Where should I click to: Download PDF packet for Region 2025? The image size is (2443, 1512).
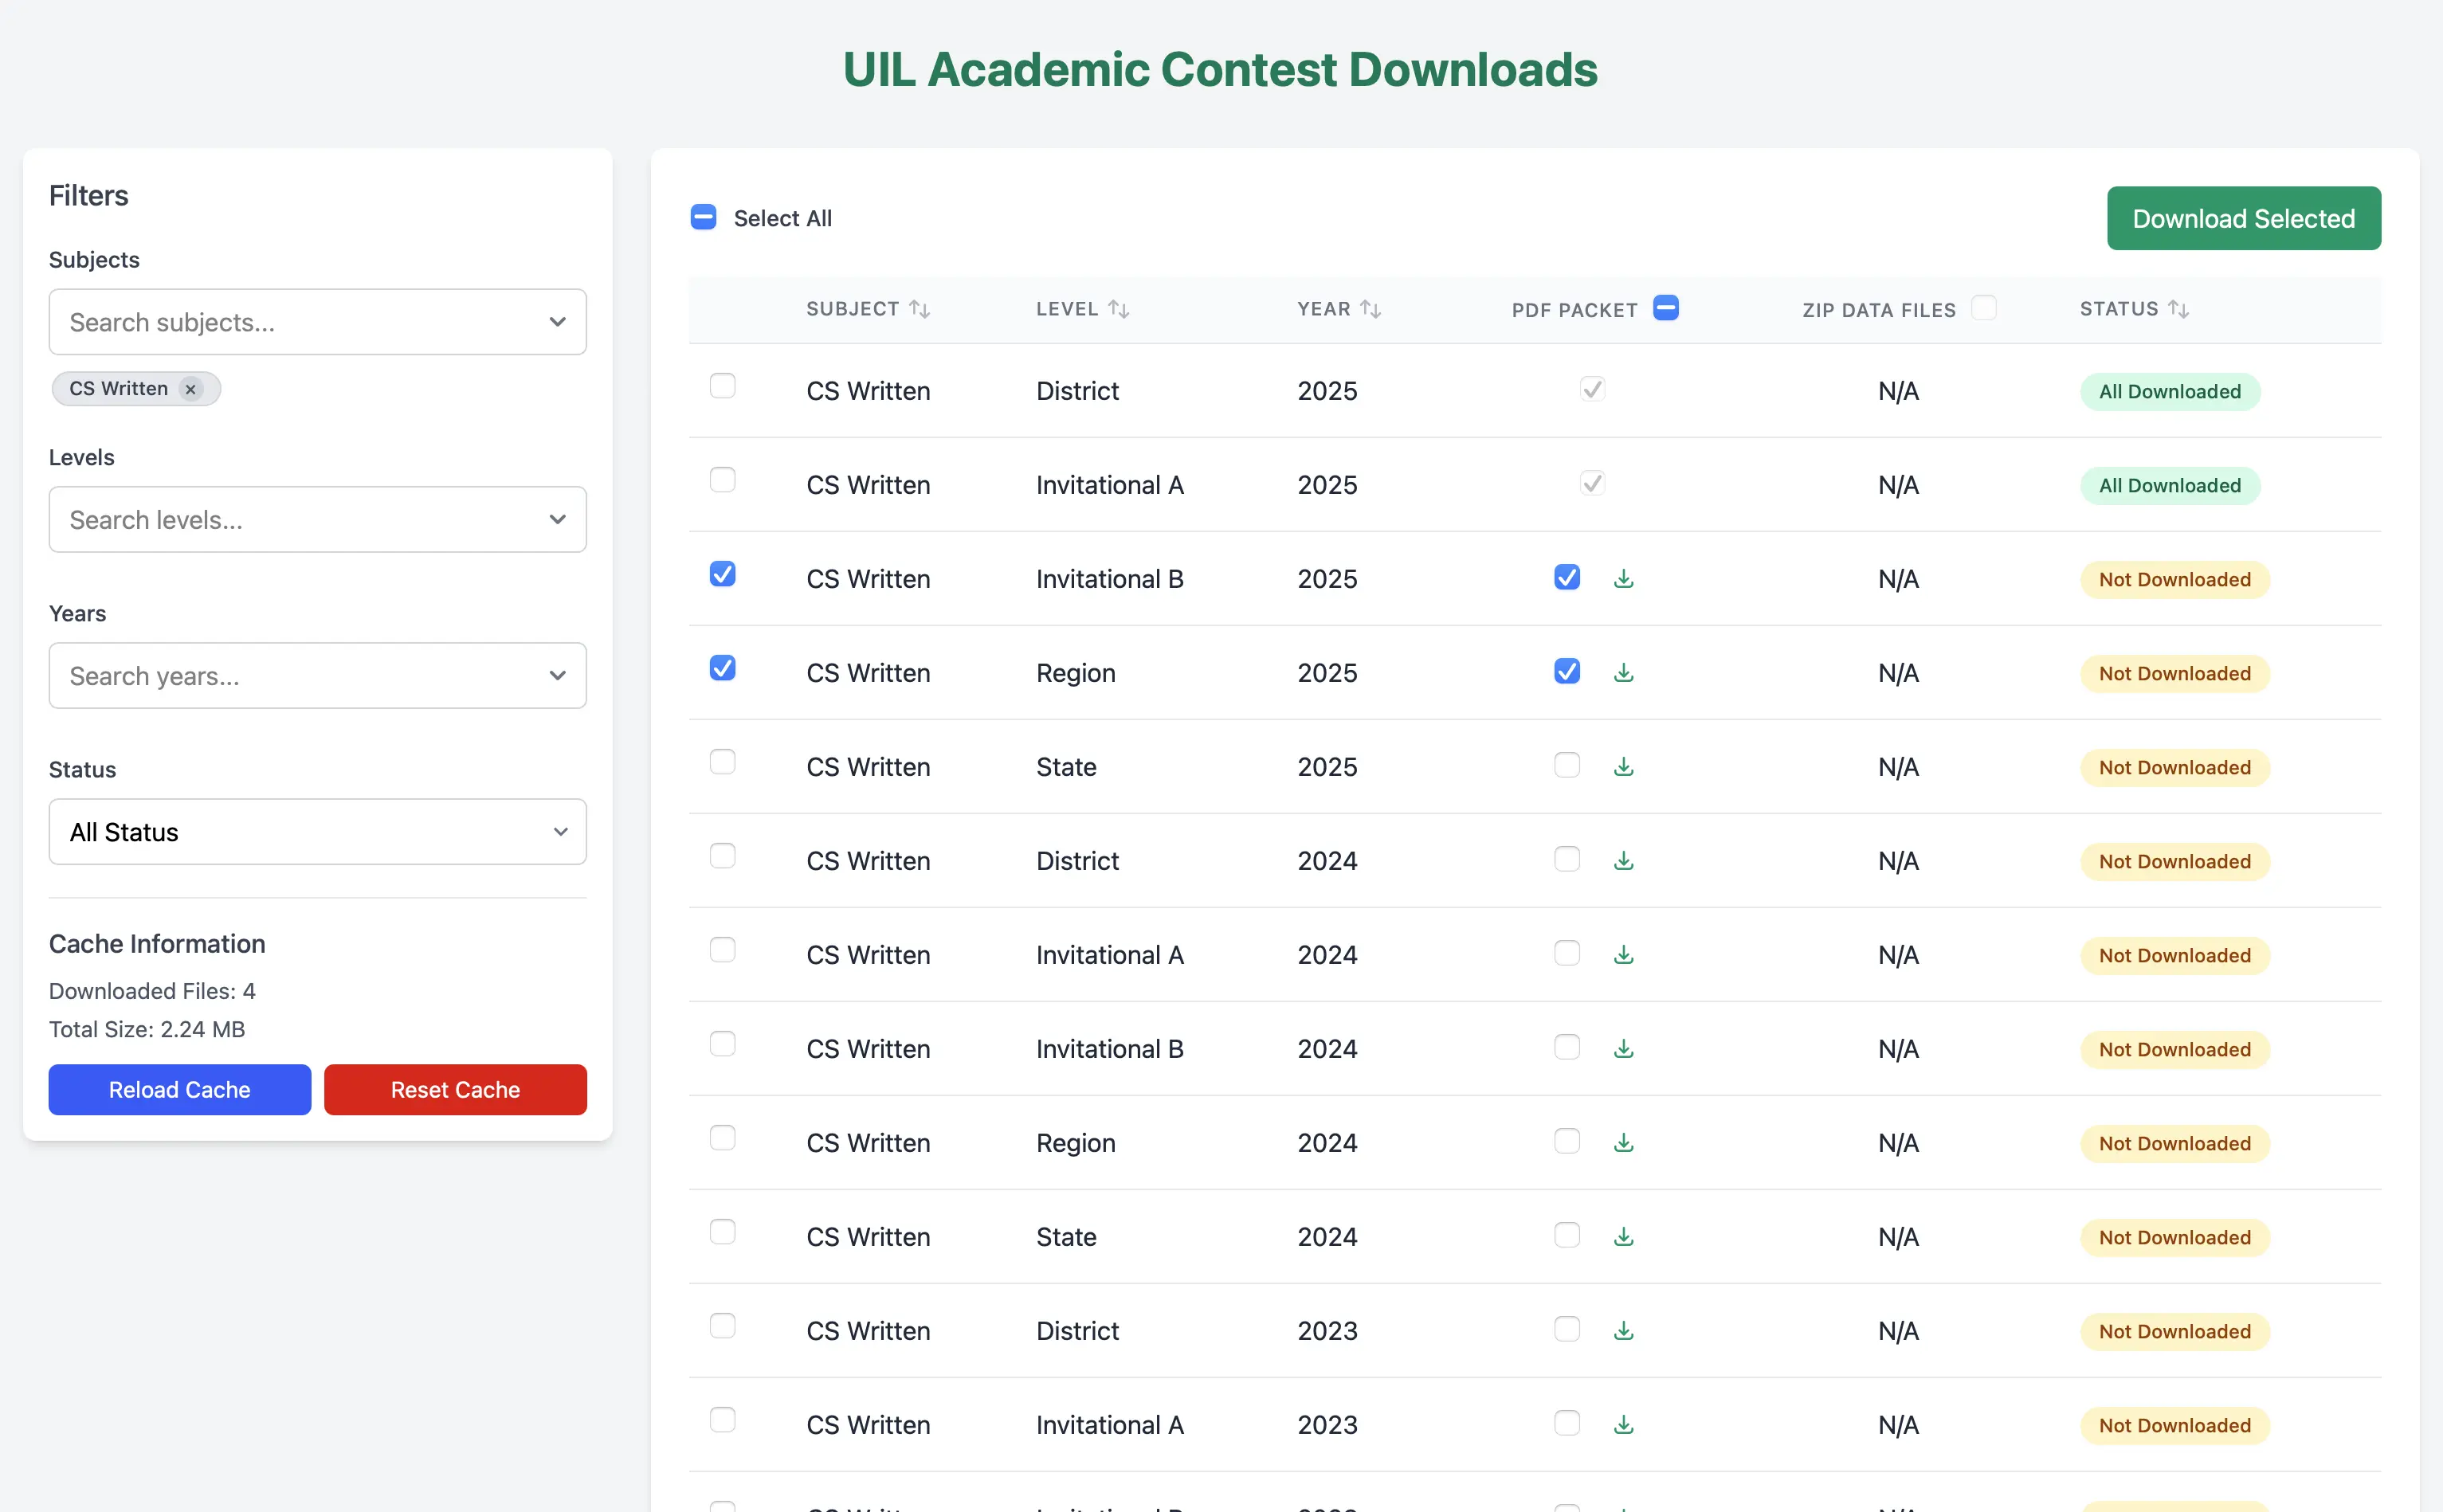tap(1623, 672)
